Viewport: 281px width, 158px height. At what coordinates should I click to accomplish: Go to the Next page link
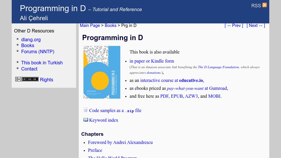pos(256,25)
